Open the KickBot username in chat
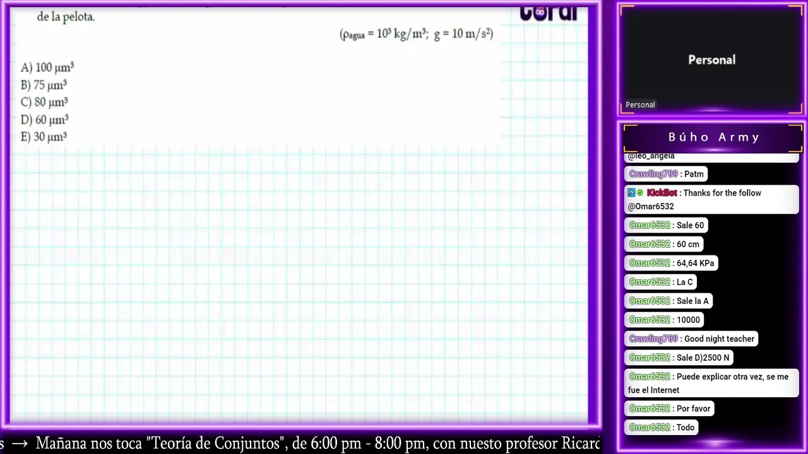Viewport: 808px width, 454px height. point(662,193)
